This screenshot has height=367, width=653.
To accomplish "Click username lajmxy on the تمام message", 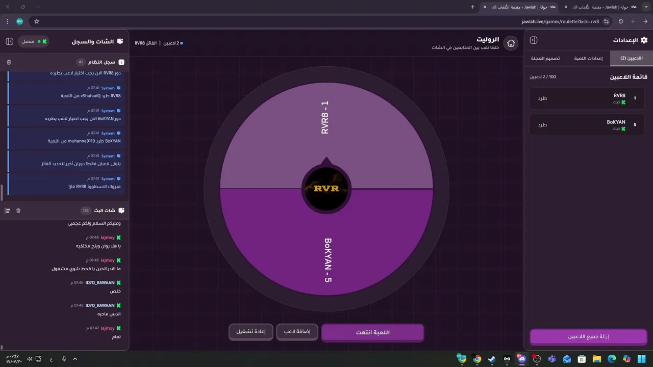I will point(108,328).
